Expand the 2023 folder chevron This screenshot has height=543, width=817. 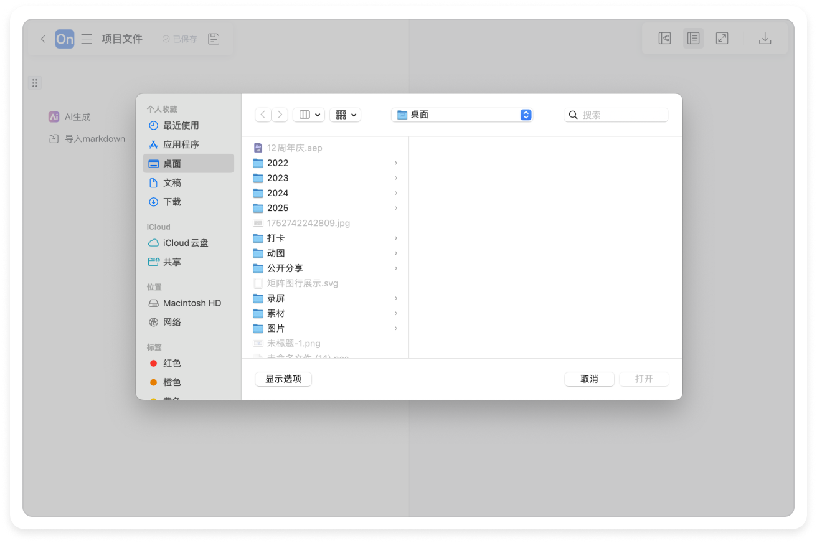397,178
